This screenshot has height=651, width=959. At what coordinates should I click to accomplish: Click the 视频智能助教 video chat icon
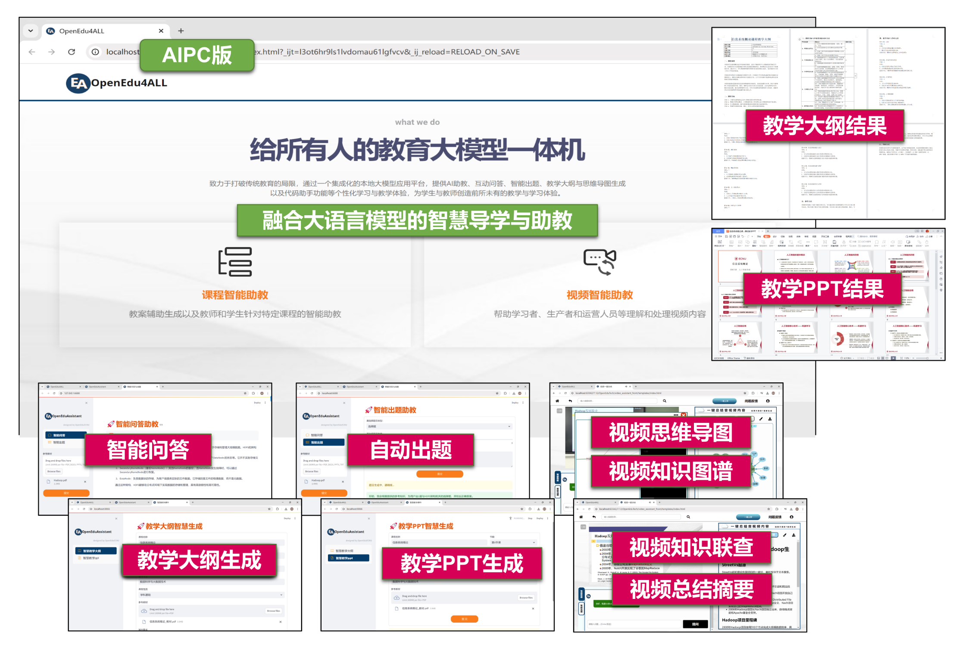(600, 261)
